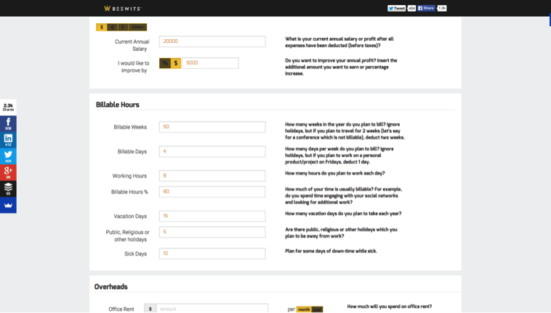The width and height of the screenshot is (551, 313).
Task: Click the 'Current Annual Salary' label
Action: [x=132, y=45]
